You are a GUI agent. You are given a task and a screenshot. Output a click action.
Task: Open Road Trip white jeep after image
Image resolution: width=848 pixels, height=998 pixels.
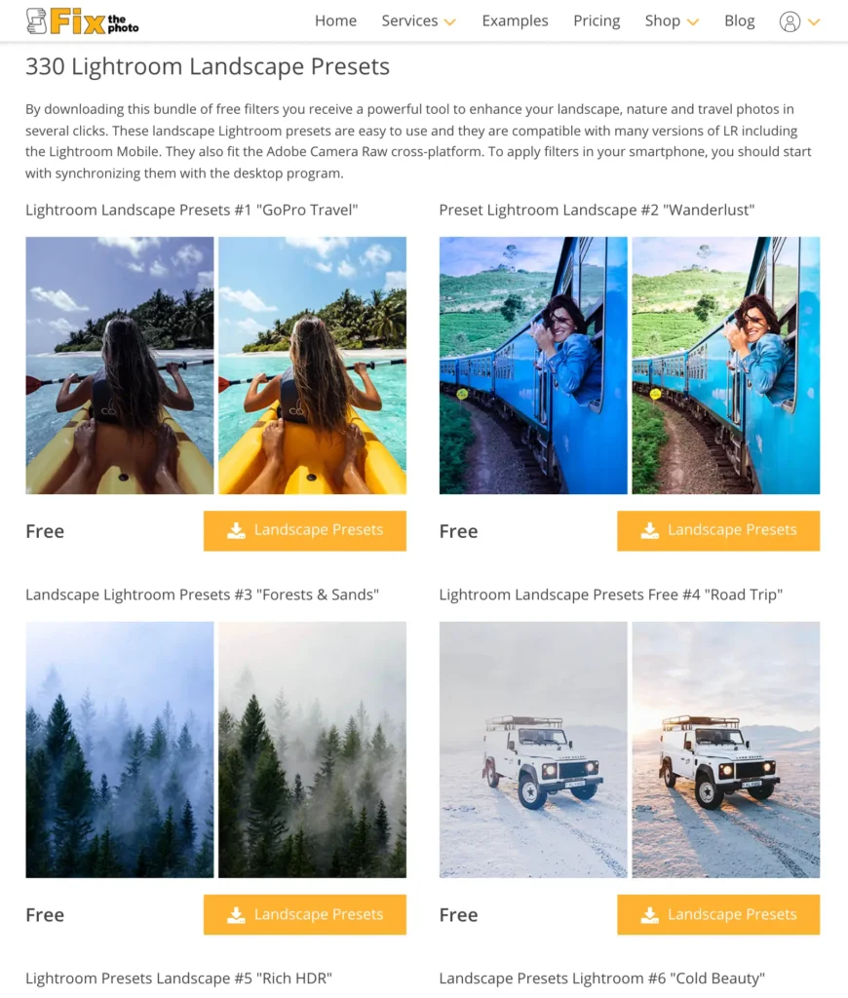click(726, 749)
